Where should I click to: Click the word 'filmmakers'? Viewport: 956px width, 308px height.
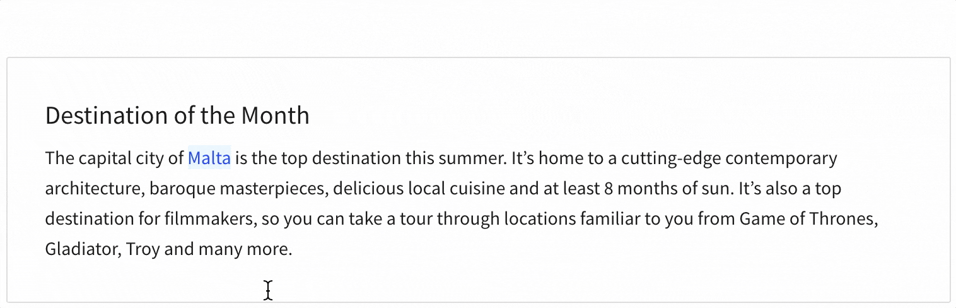[x=209, y=219]
